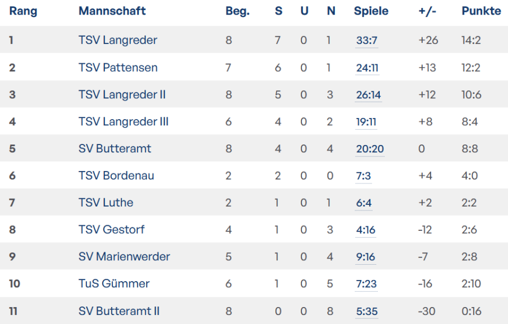
Task: Open the TSV Langreder II team link
Action: 122,95
